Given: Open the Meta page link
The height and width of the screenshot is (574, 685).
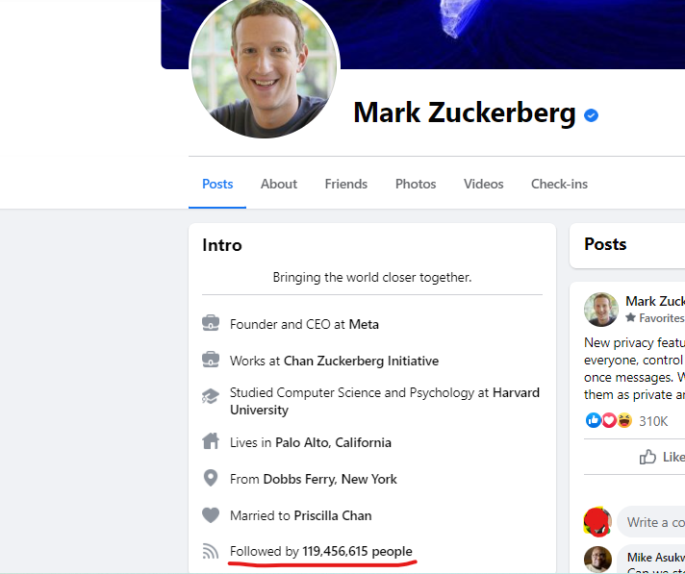Looking at the screenshot, I should pos(364,324).
